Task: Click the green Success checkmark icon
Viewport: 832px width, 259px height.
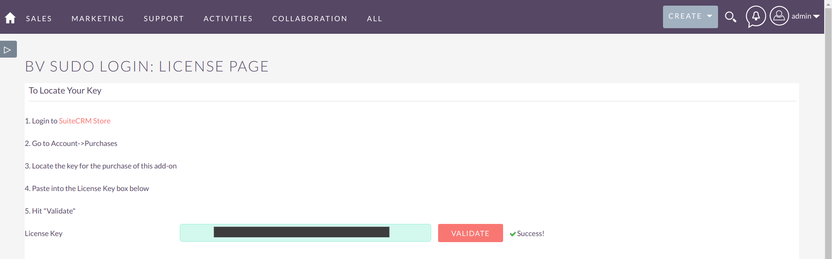Action: pos(513,234)
